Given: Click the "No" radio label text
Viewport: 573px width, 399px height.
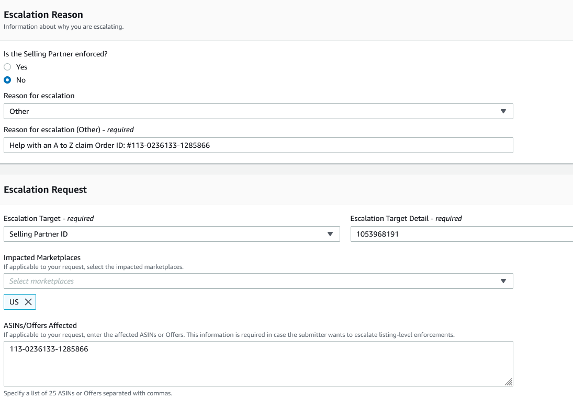Looking at the screenshot, I should click(x=21, y=80).
